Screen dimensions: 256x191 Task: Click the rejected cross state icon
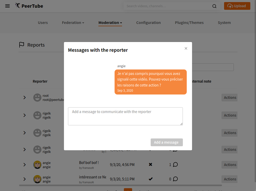tap(151, 164)
